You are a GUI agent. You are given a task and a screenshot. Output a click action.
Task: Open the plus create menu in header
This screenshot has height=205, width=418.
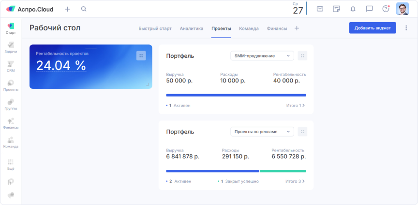pyautogui.click(x=68, y=9)
